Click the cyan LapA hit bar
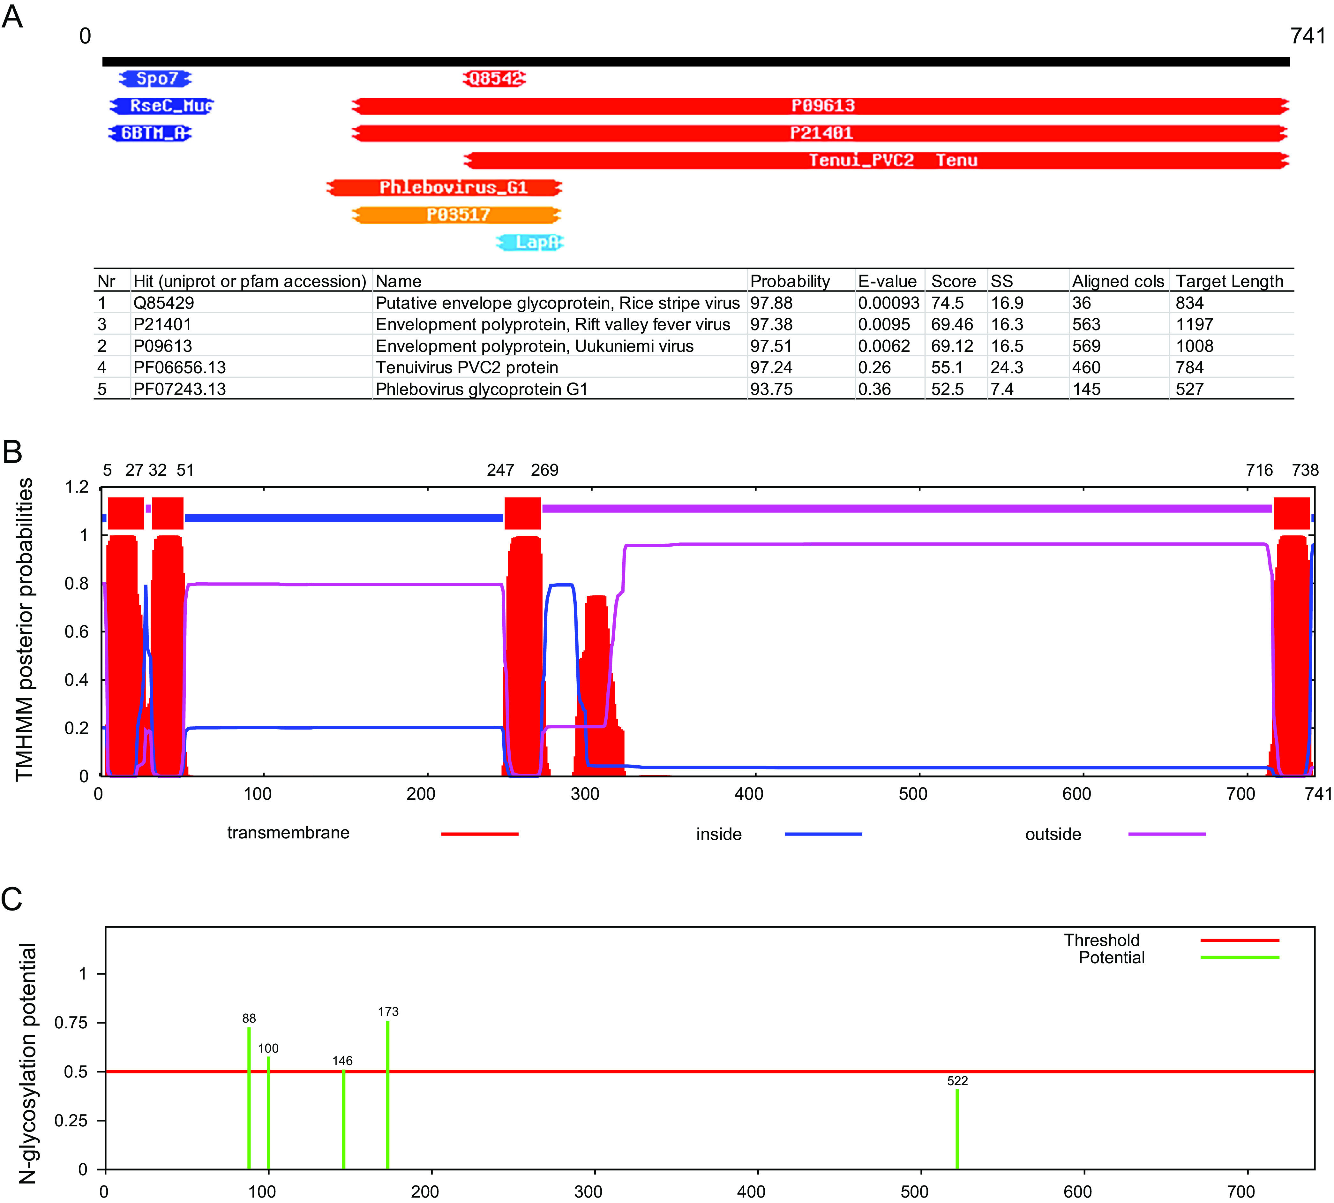The image size is (1334, 1203). tap(530, 243)
